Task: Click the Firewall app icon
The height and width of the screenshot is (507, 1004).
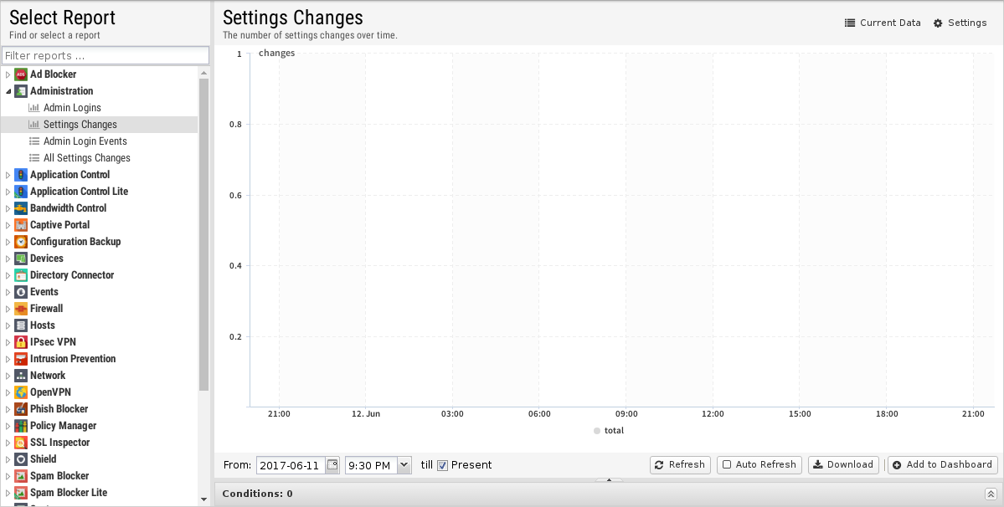Action: [20, 309]
